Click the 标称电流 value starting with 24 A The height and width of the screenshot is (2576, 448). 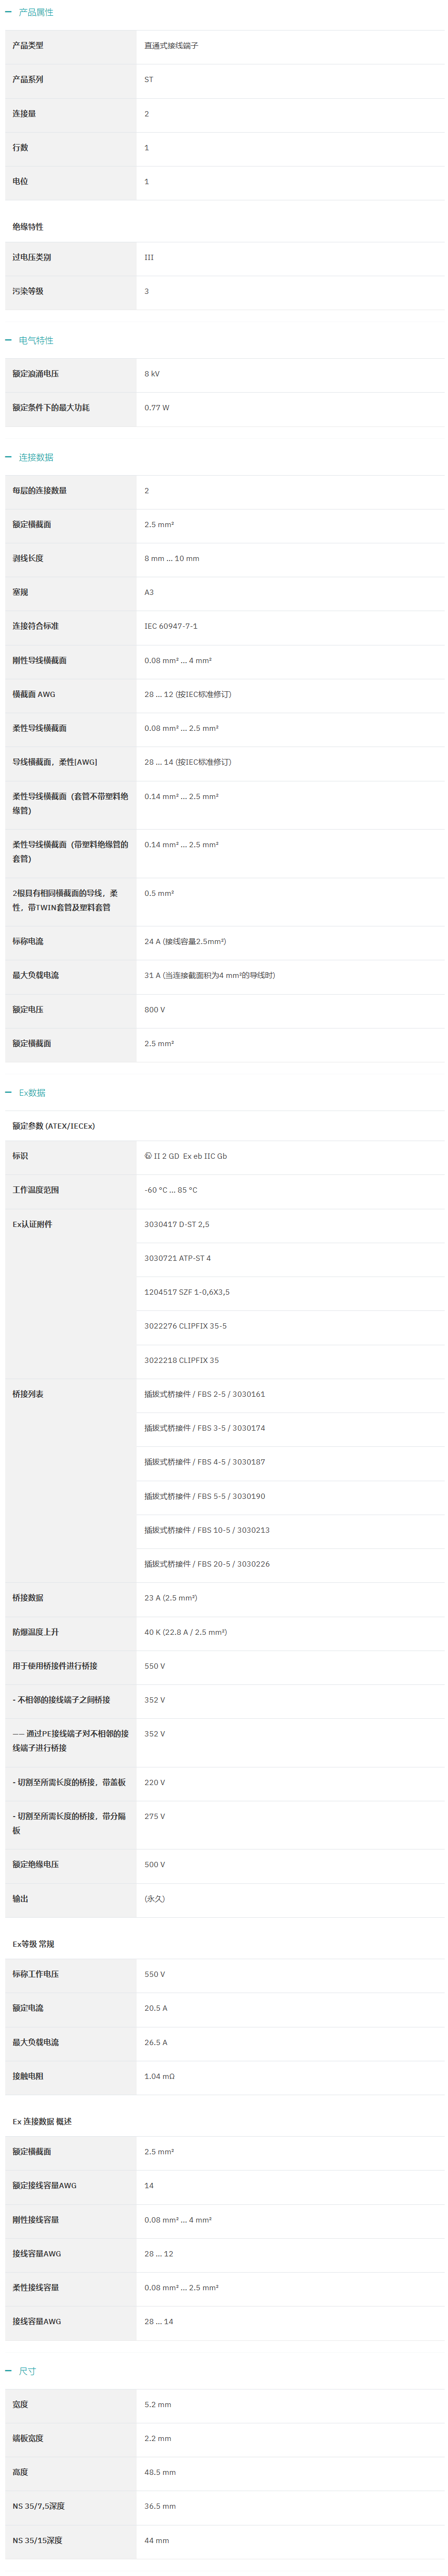(185, 942)
